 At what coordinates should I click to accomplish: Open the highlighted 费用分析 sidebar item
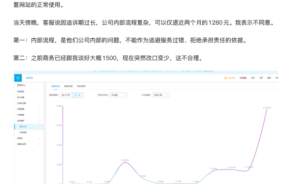(29, 126)
